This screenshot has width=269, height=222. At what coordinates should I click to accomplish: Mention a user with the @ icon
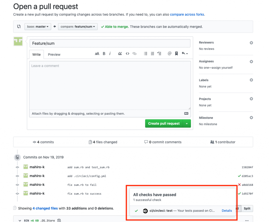(169, 54)
